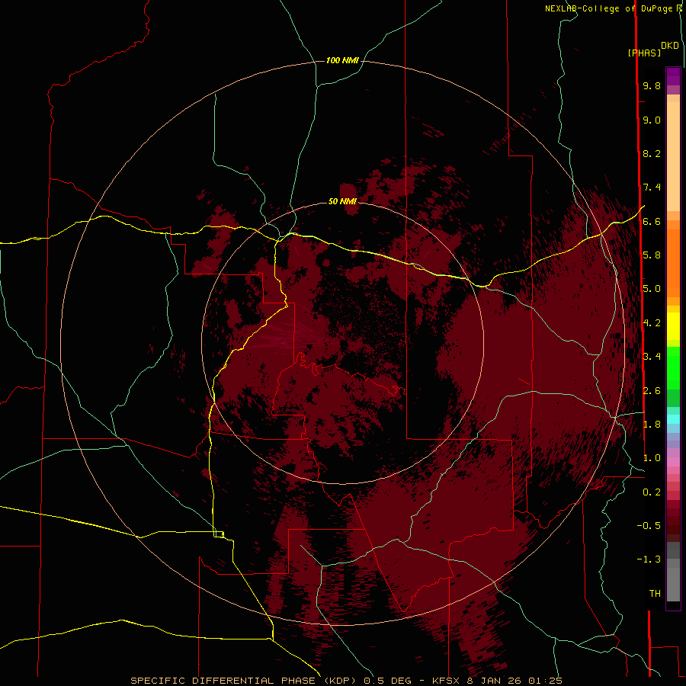Click the bright green color bar segment
The width and height of the screenshot is (686, 686).
(673, 367)
